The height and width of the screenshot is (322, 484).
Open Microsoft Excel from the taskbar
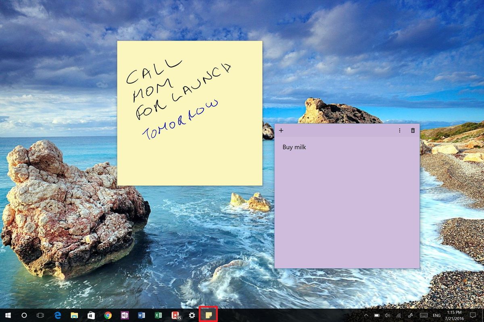[x=158, y=316]
